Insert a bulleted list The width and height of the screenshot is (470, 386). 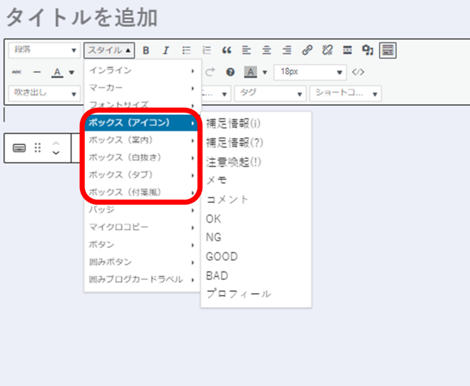click(x=186, y=50)
